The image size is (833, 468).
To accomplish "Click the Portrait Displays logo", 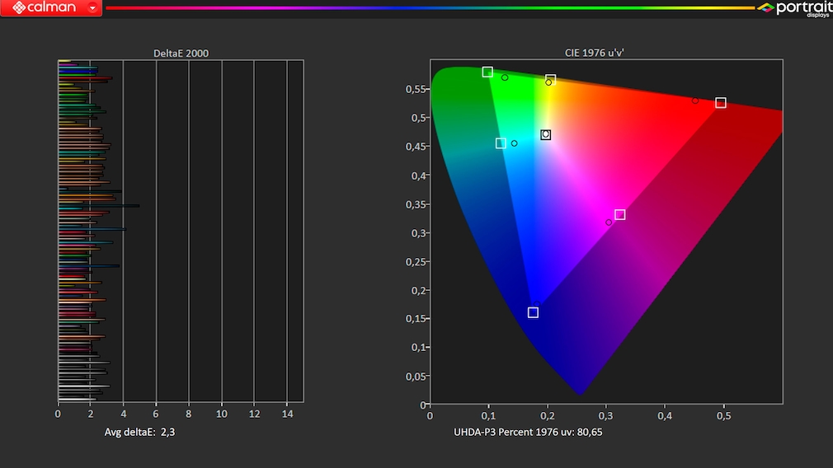I will (794, 8).
